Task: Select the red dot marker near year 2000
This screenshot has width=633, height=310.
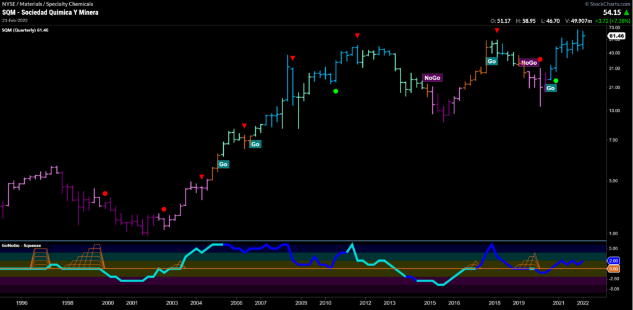Action: 105,193
